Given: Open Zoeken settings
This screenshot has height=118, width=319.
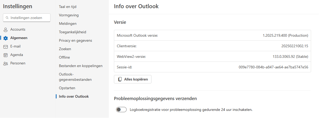Looking at the screenshot, I should pos(65,49).
